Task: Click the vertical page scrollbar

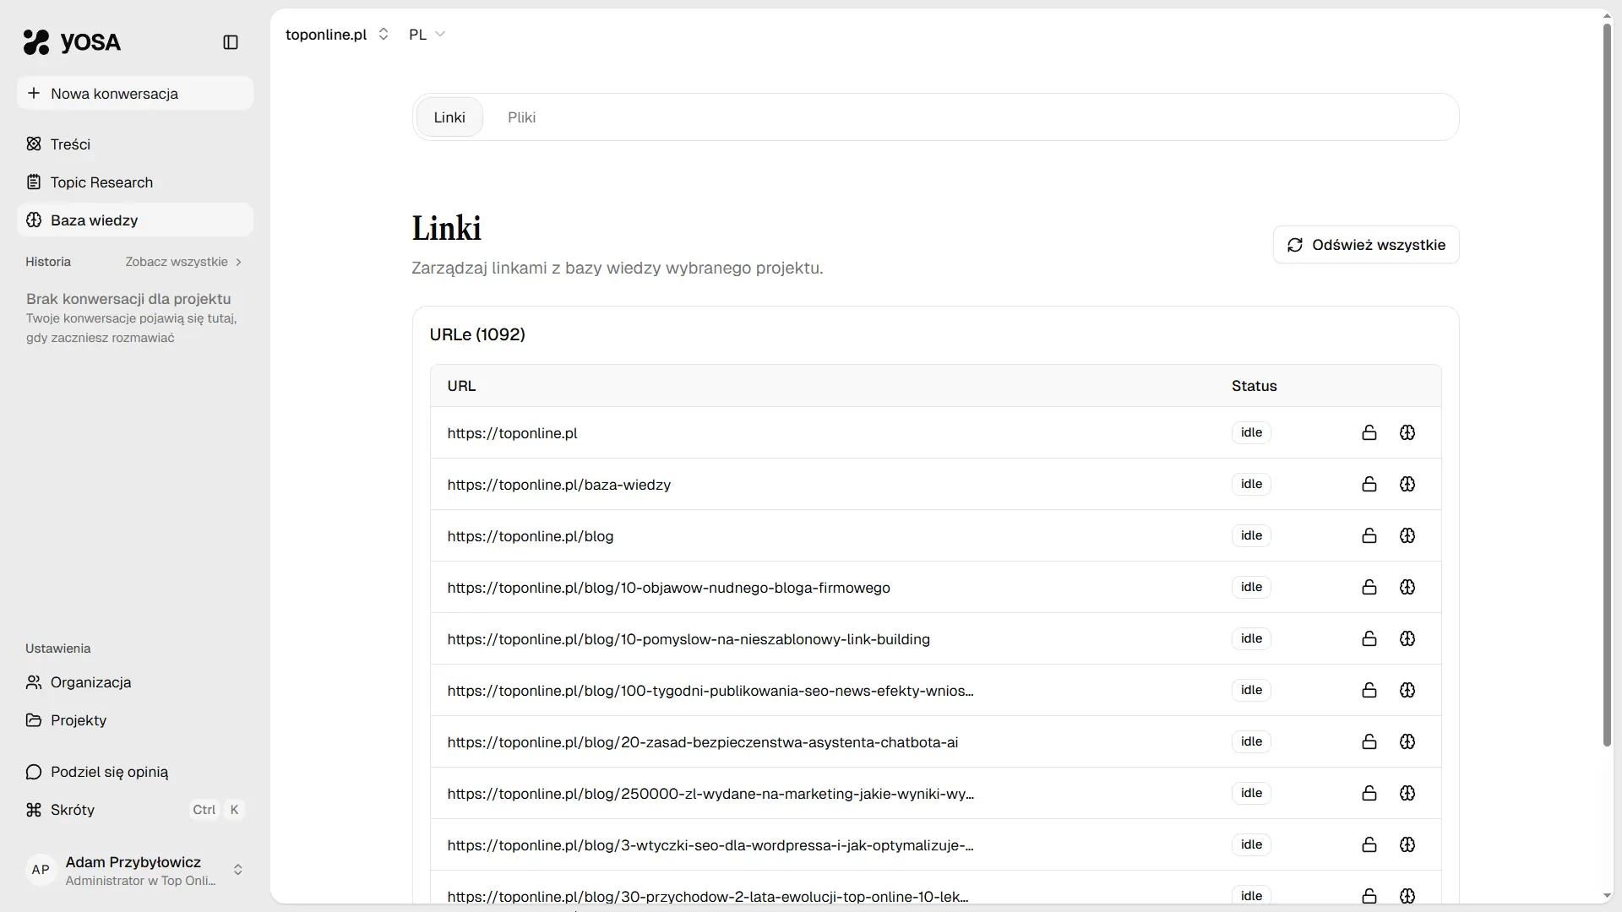Action: [x=1607, y=384]
